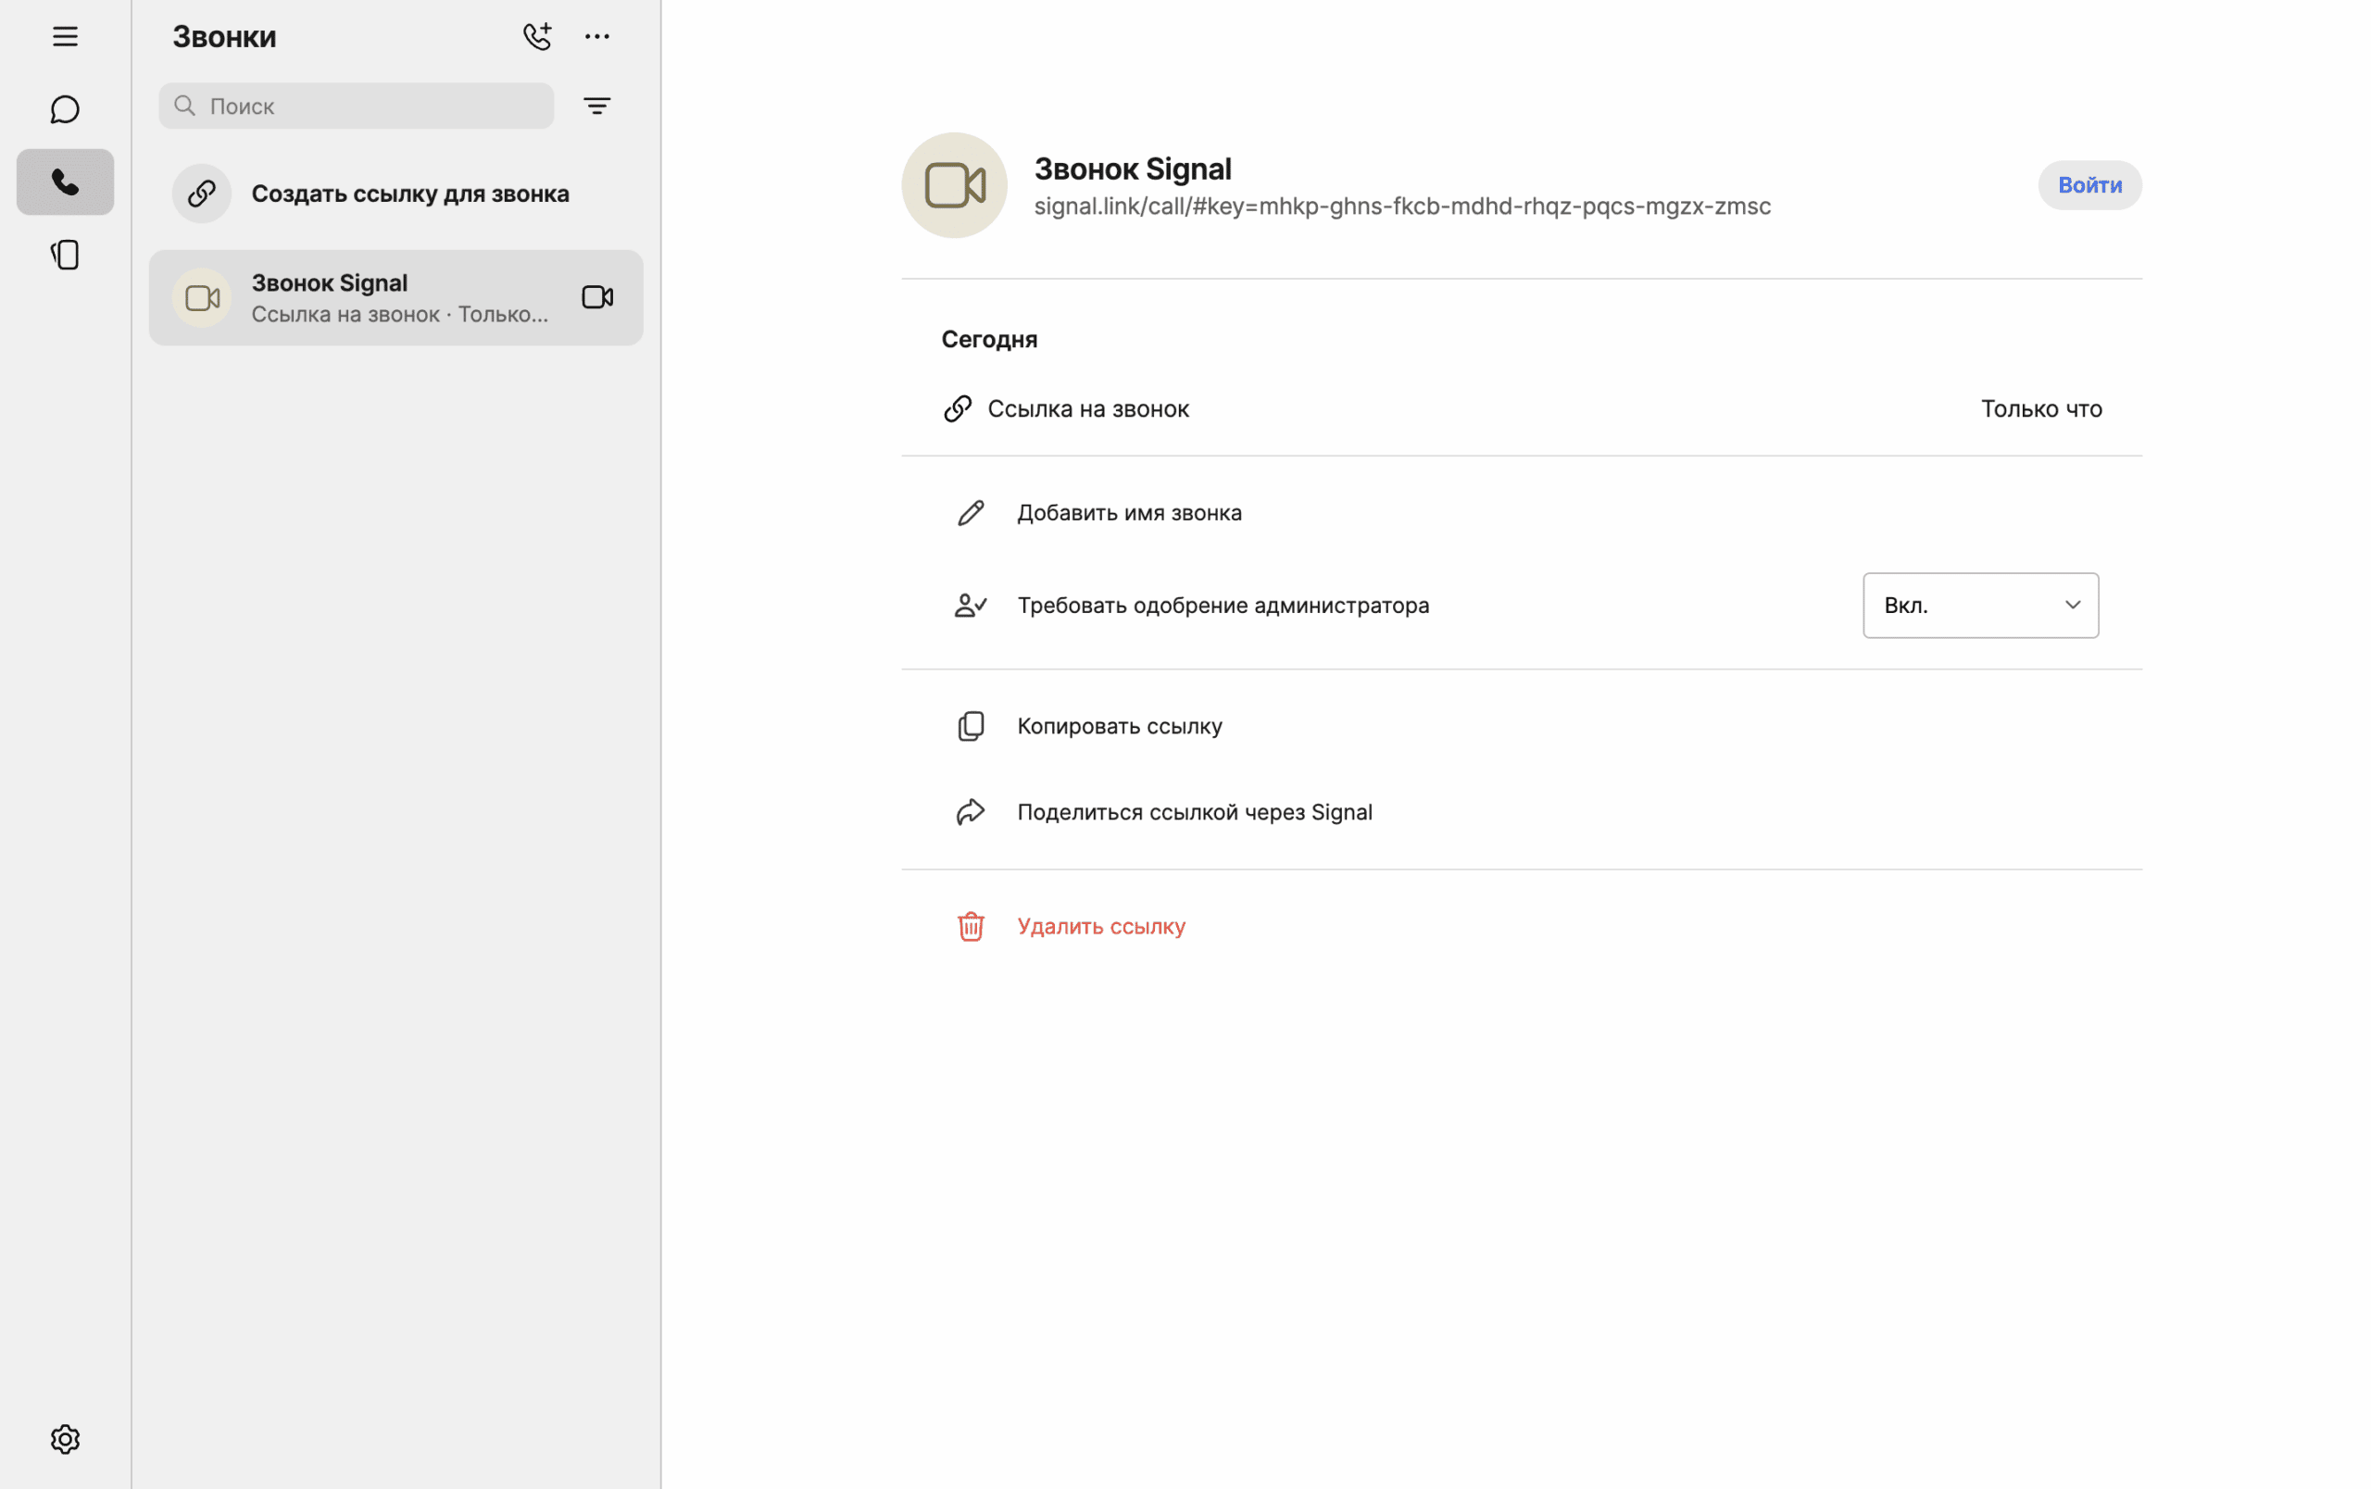This screenshot has width=2371, height=1489.
Task: Select the Calls phone tab icon
Action: tap(65, 182)
